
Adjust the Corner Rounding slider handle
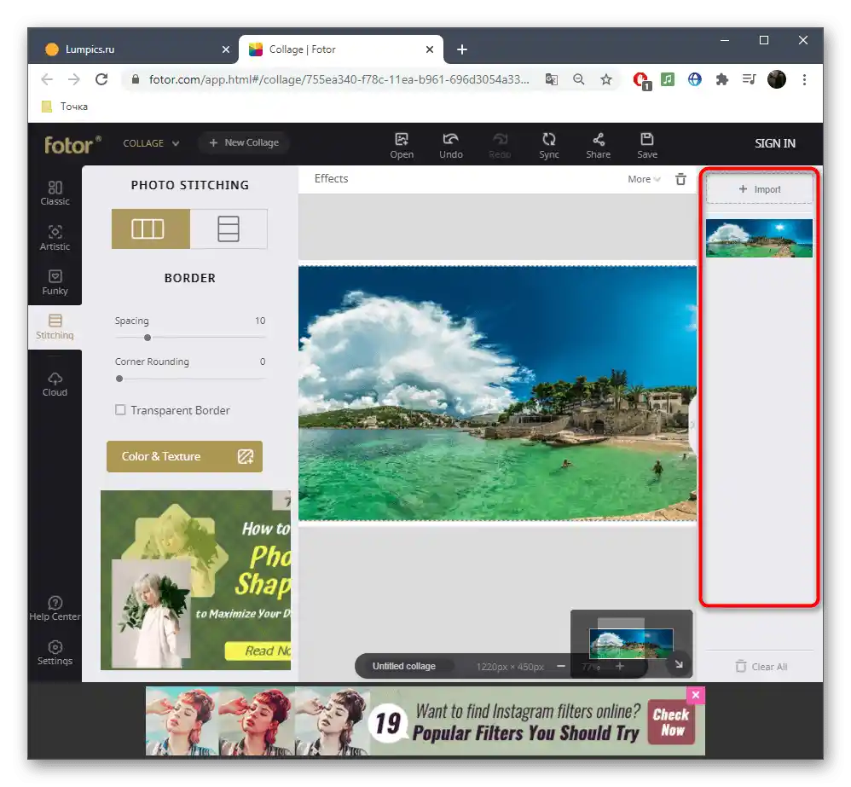coord(119,379)
